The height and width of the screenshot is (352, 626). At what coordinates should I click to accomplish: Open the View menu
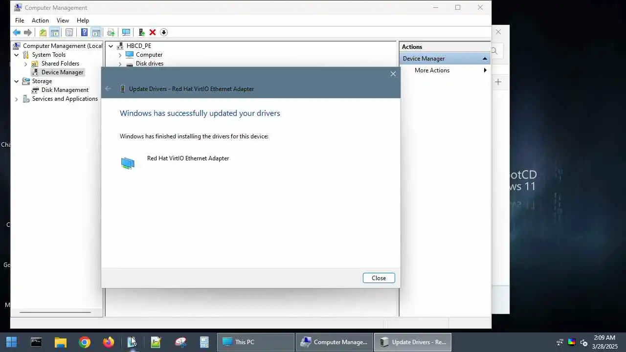[63, 21]
